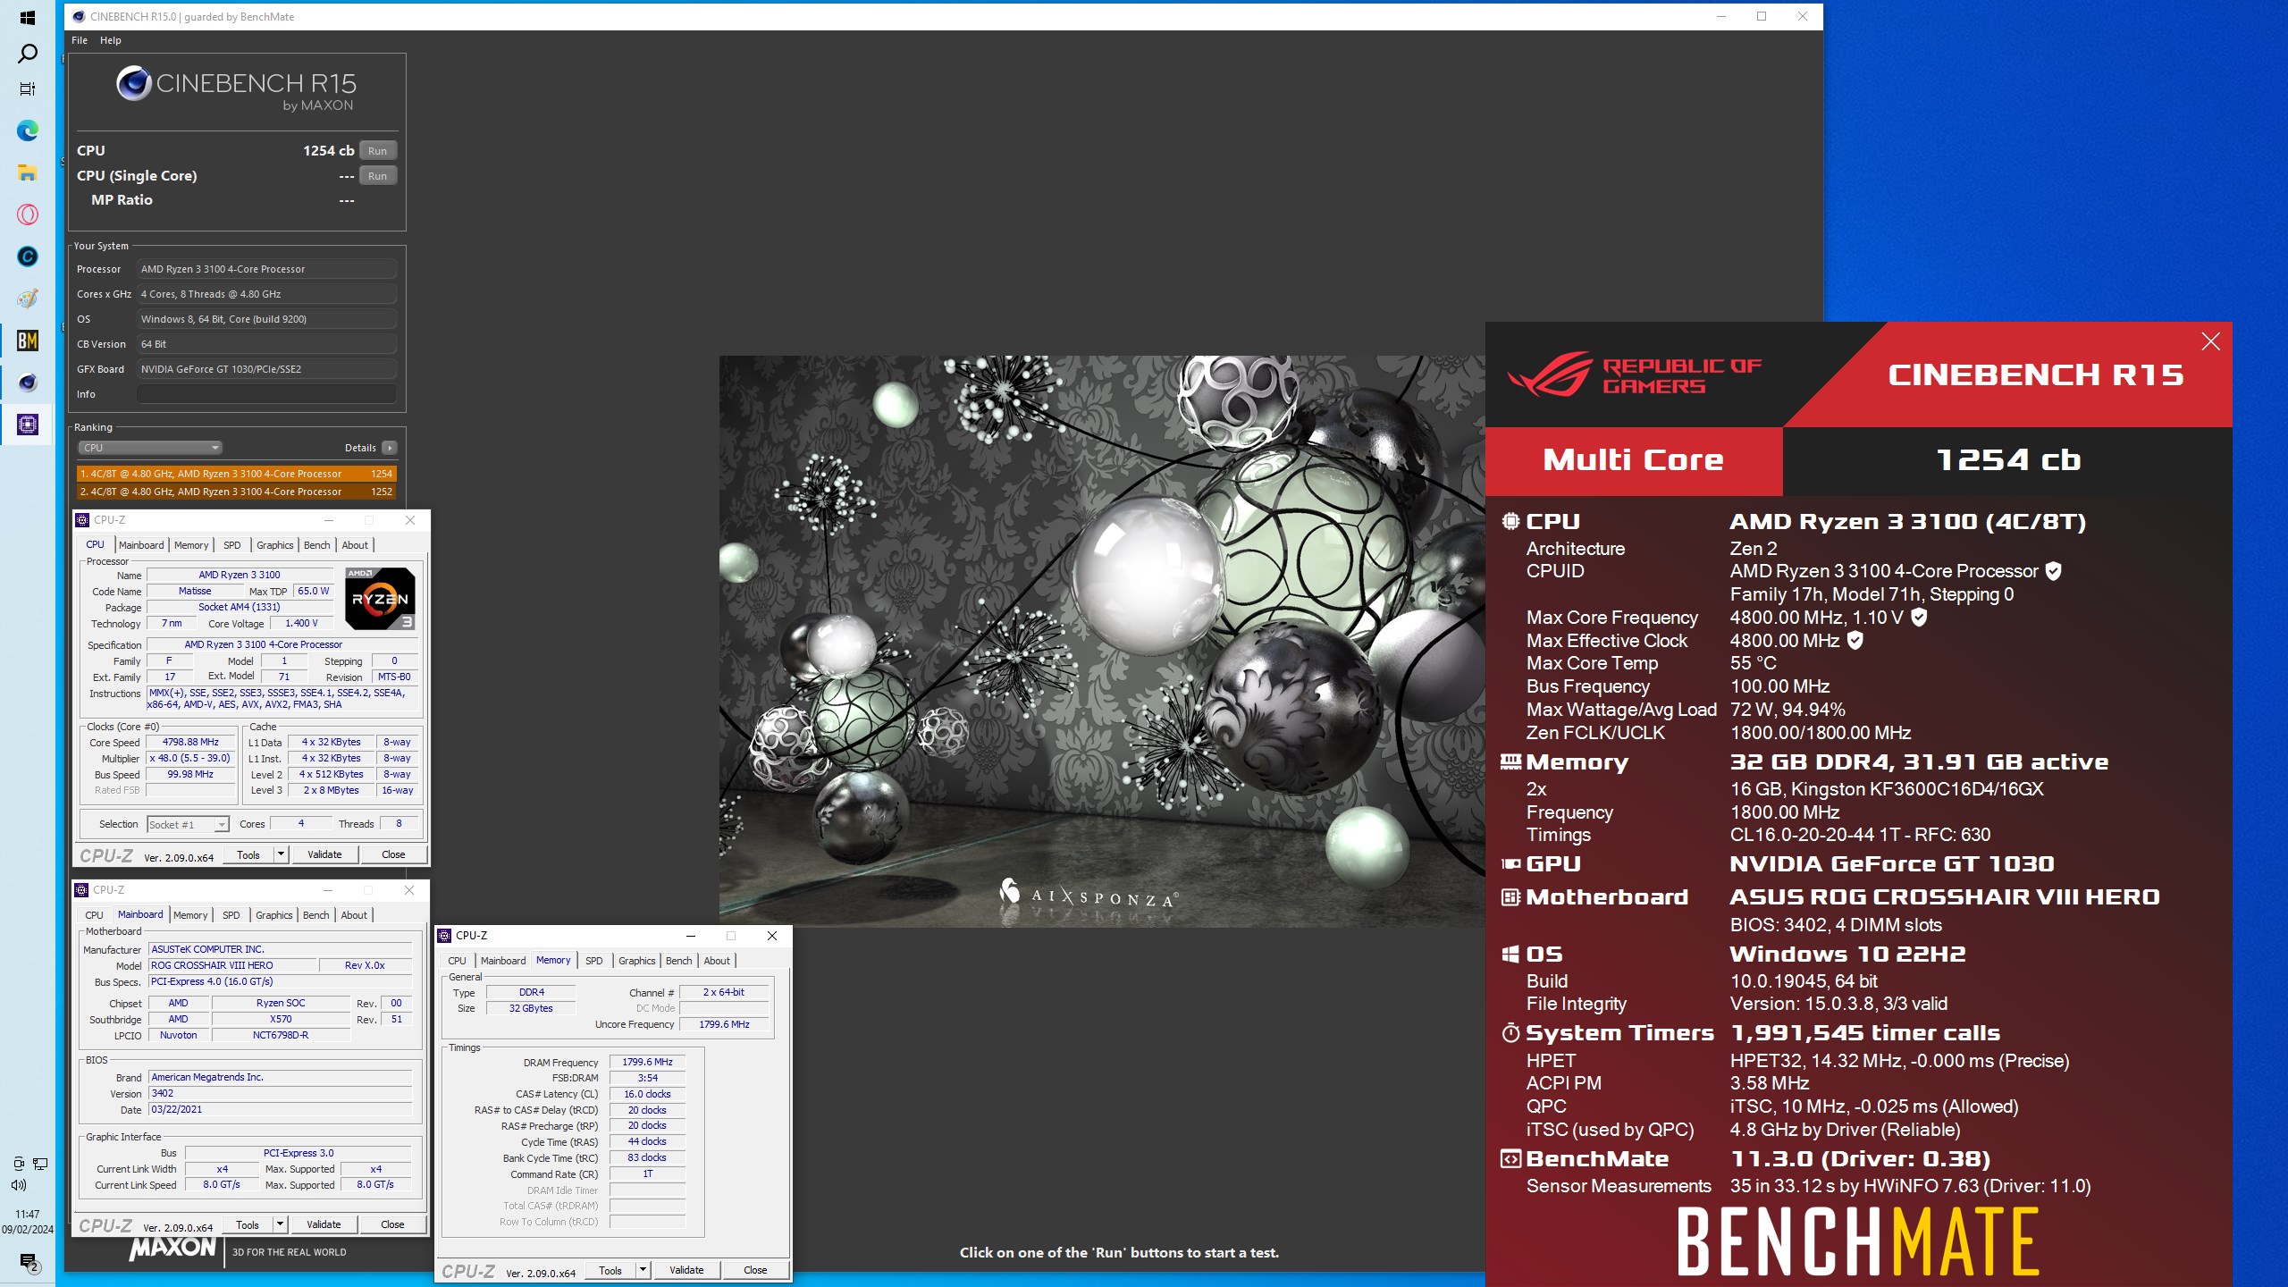Click Close in CPU-Z Mainboard window

coord(392,1224)
